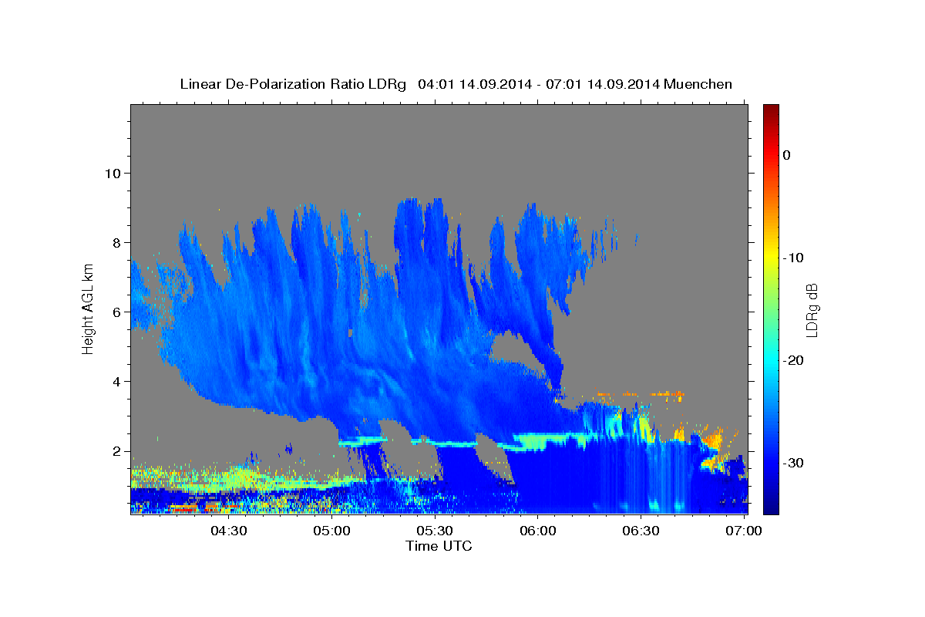Click the colorbar tick label "-20"
This screenshot has height=617, width=925.
click(x=793, y=360)
